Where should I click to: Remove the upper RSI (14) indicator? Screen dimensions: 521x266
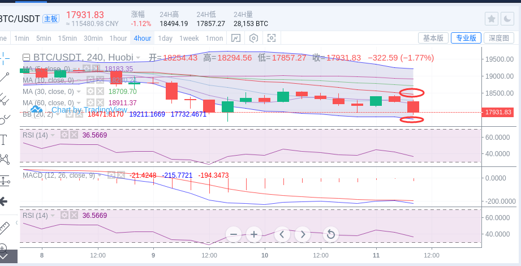click(74, 135)
